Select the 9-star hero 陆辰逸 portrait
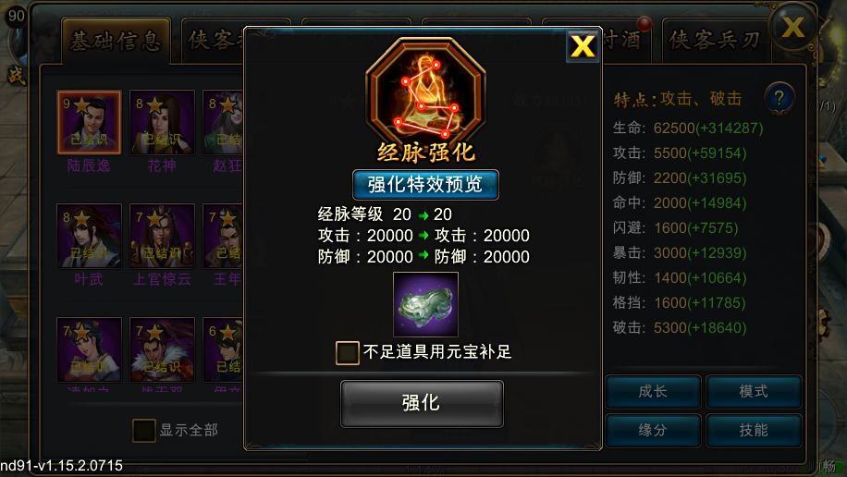Screen dimensions: 847x477 (x=89, y=123)
